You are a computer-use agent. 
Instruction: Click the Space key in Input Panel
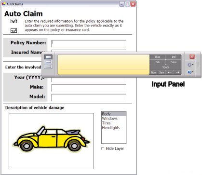[x=165, y=67]
